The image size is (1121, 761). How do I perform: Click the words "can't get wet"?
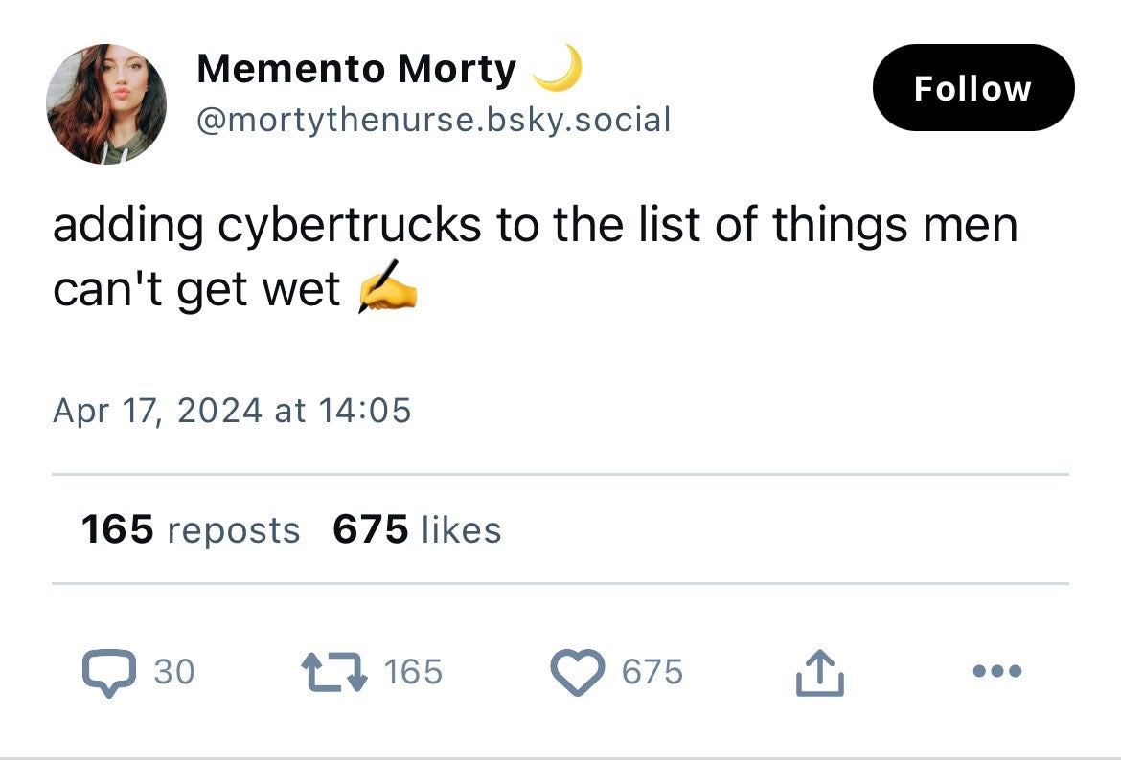196,288
